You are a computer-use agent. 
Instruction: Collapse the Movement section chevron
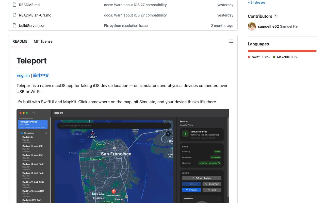tap(218, 199)
